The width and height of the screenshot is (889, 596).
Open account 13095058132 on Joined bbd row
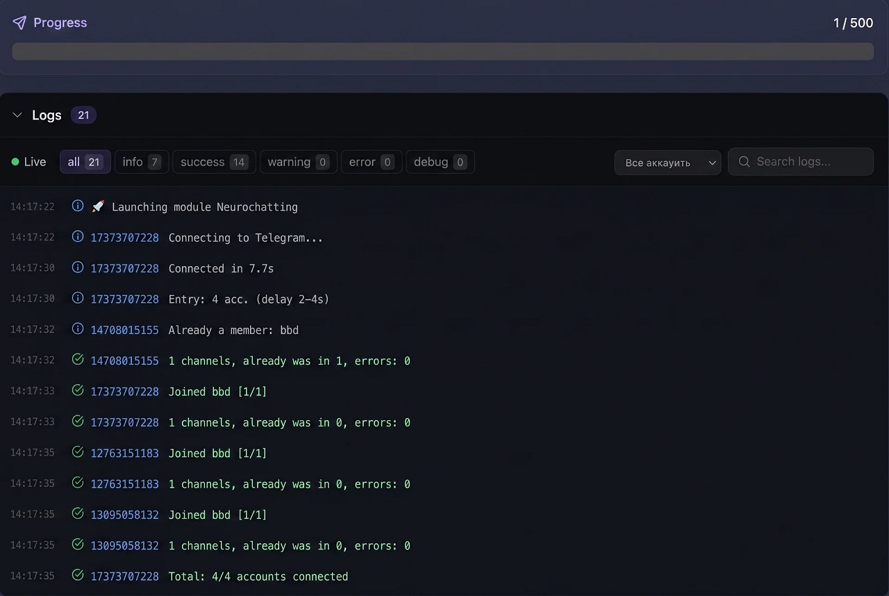pos(125,515)
